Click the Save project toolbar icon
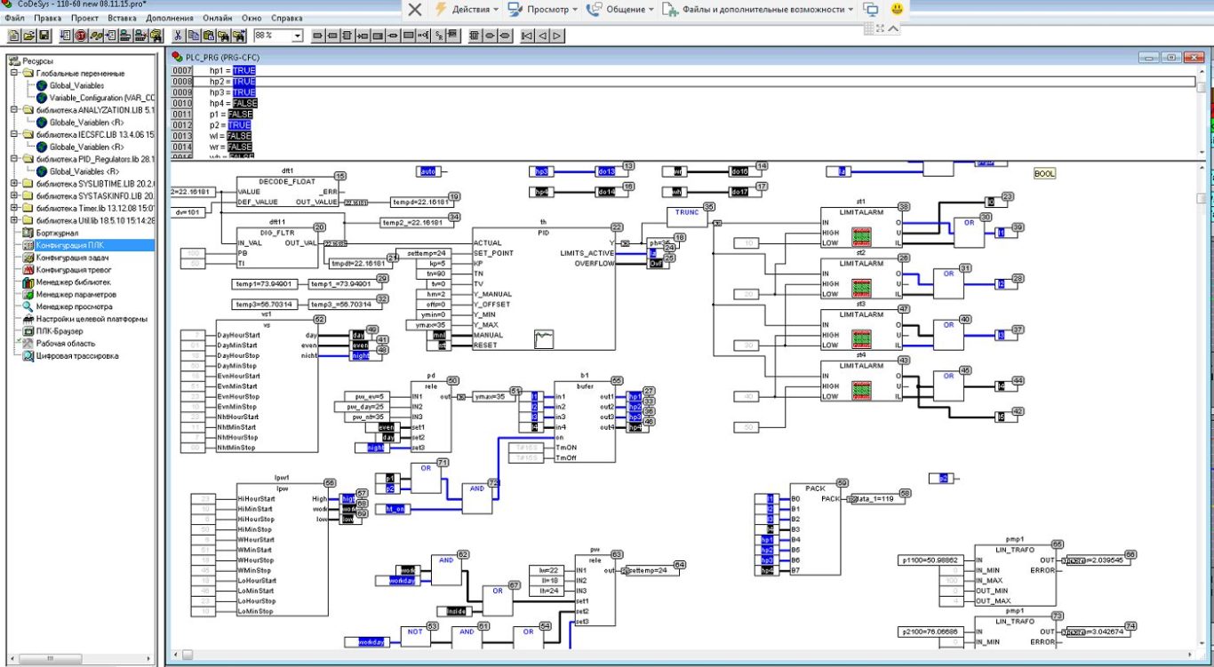This screenshot has width=1214, height=667. [x=43, y=36]
